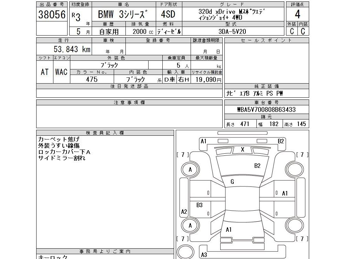The image size is (345, 259).
Task: Click the 純正装備 header
Action: click(266, 86)
